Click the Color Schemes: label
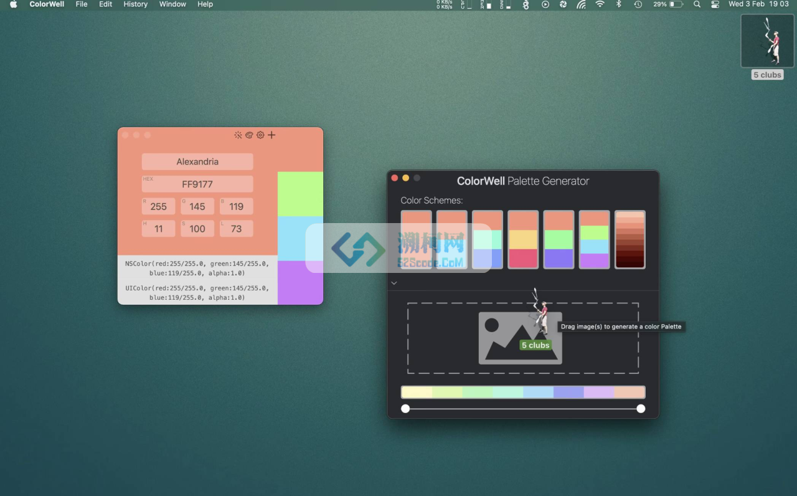 click(x=432, y=201)
